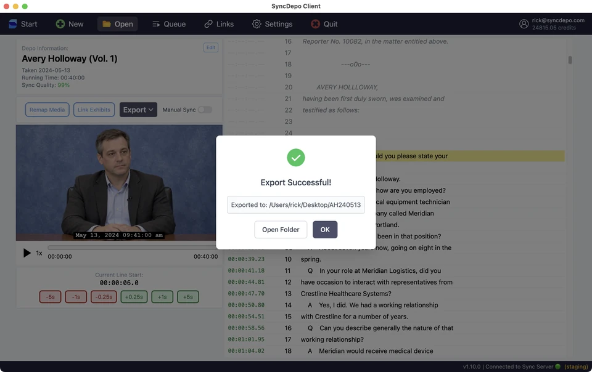This screenshot has height=372, width=592.
Task: Click the +1s adjustment button
Action: tap(162, 297)
